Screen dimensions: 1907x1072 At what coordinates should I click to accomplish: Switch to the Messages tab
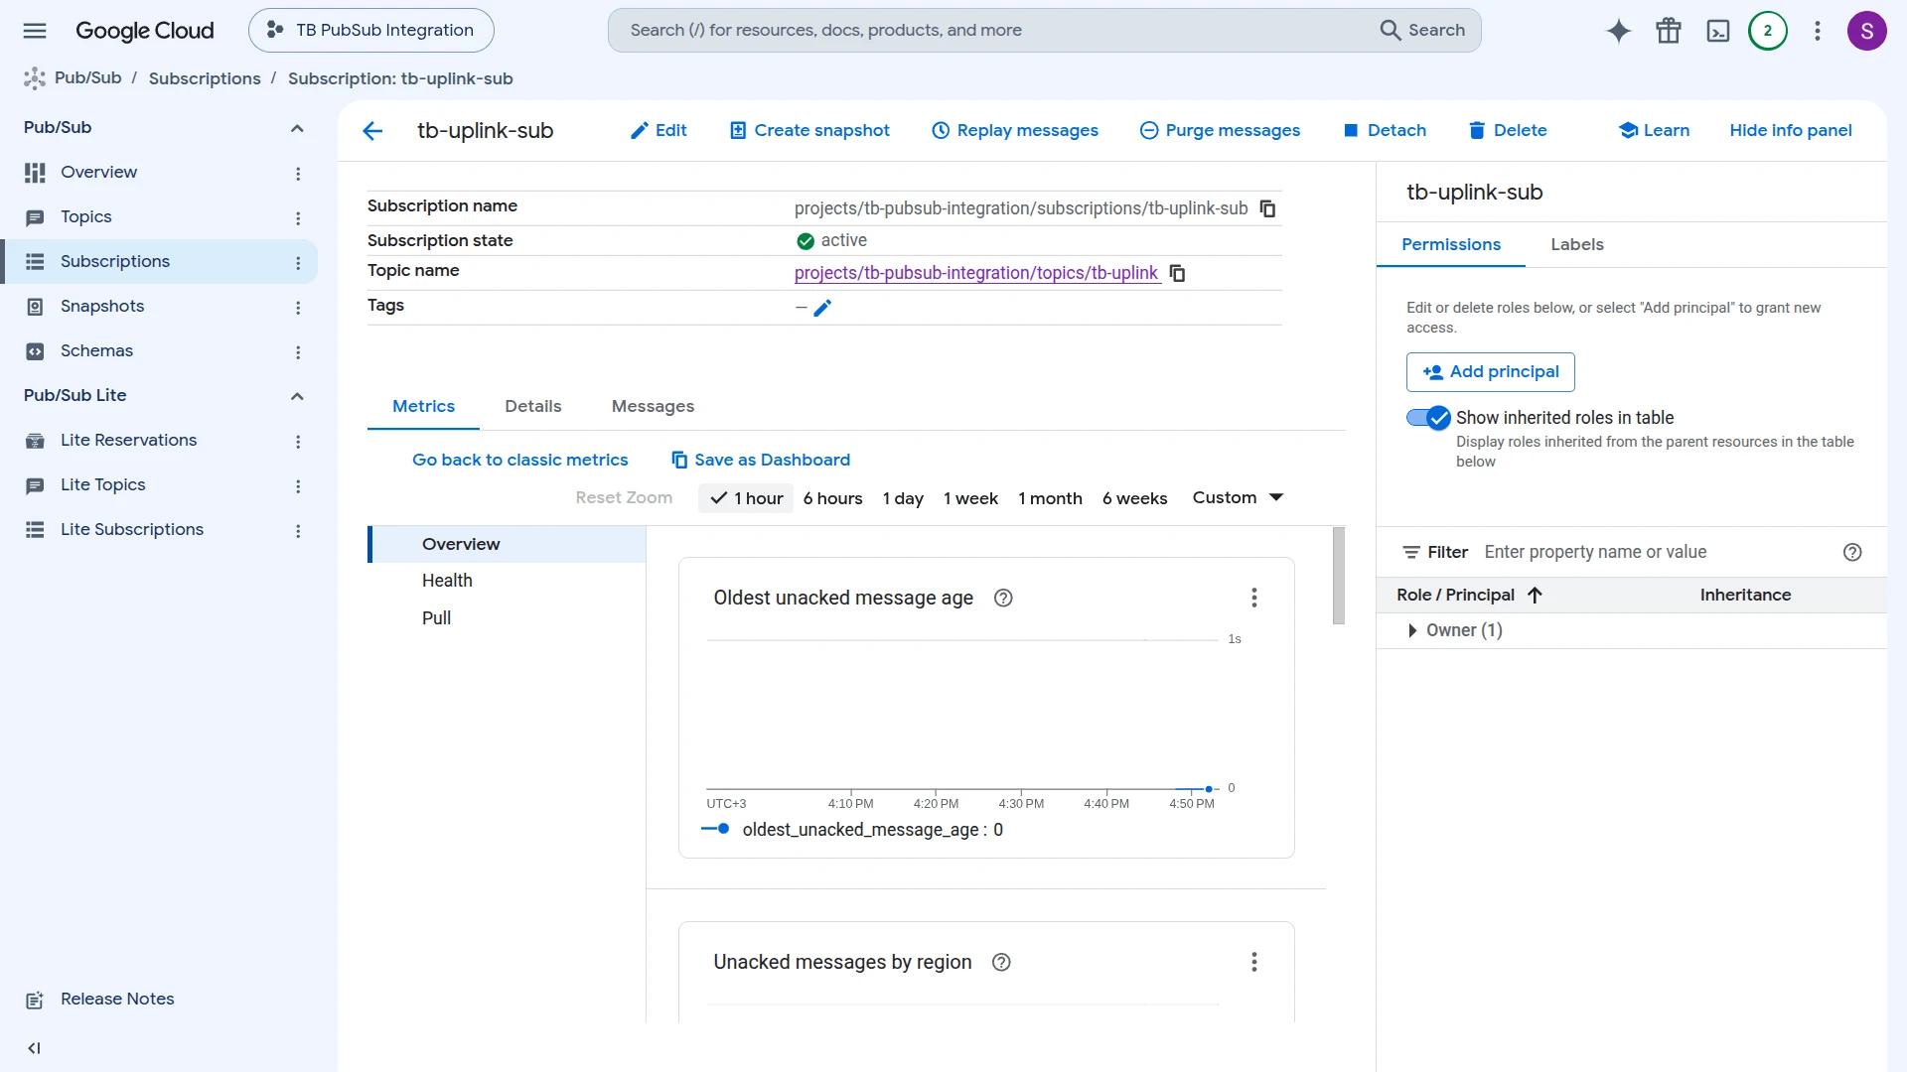[x=653, y=407]
